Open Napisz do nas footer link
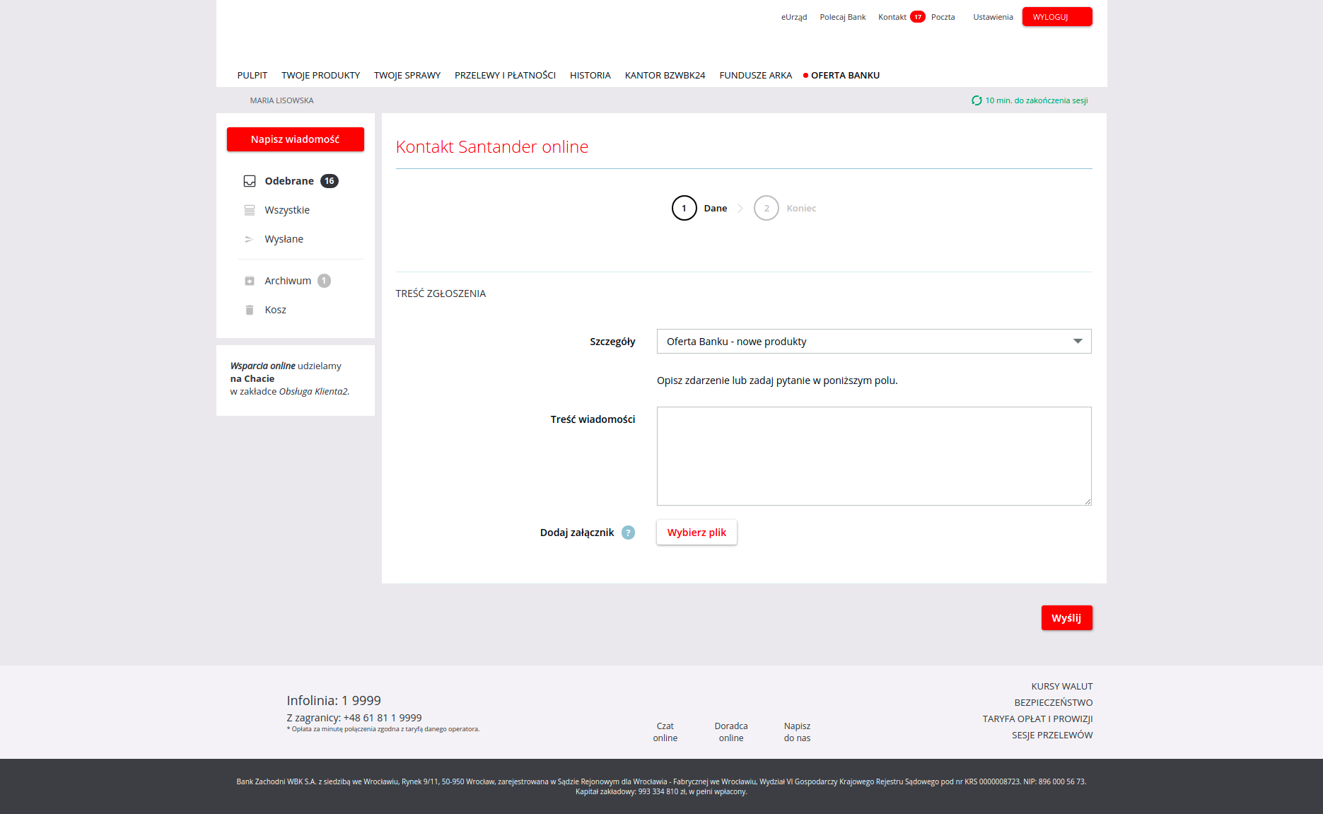 797,732
